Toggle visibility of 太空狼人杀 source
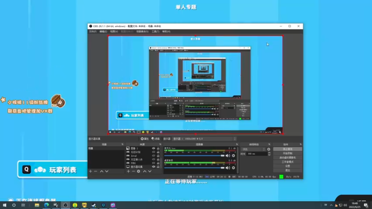Viewport: 372px width, 209px height. pos(153,159)
